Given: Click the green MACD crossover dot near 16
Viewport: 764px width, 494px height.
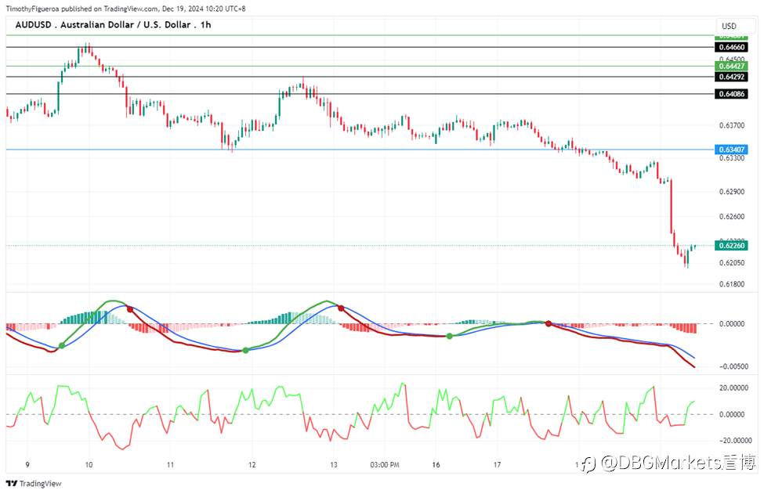Looking at the screenshot, I should pyautogui.click(x=449, y=337).
